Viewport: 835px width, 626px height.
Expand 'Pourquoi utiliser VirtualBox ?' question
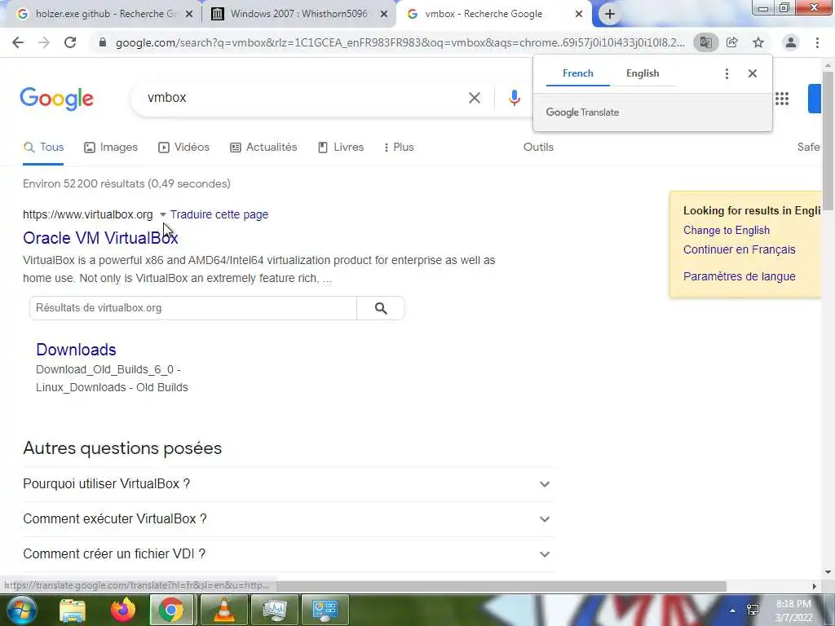288,484
